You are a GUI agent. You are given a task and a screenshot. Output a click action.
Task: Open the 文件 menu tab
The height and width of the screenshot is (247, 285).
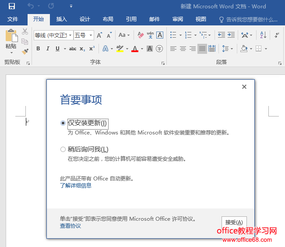point(13,19)
